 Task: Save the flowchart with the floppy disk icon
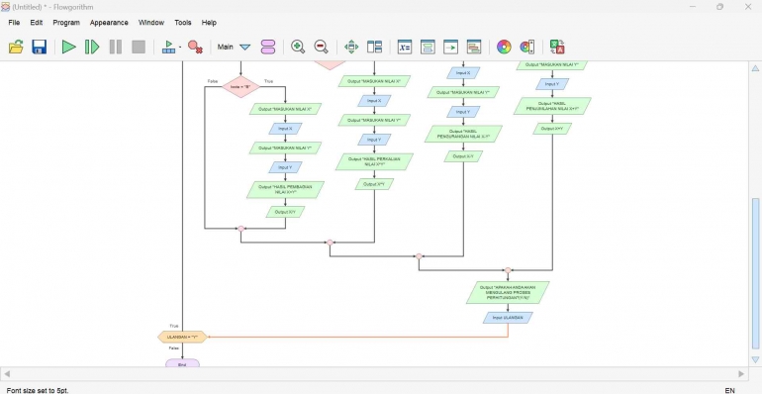point(40,47)
